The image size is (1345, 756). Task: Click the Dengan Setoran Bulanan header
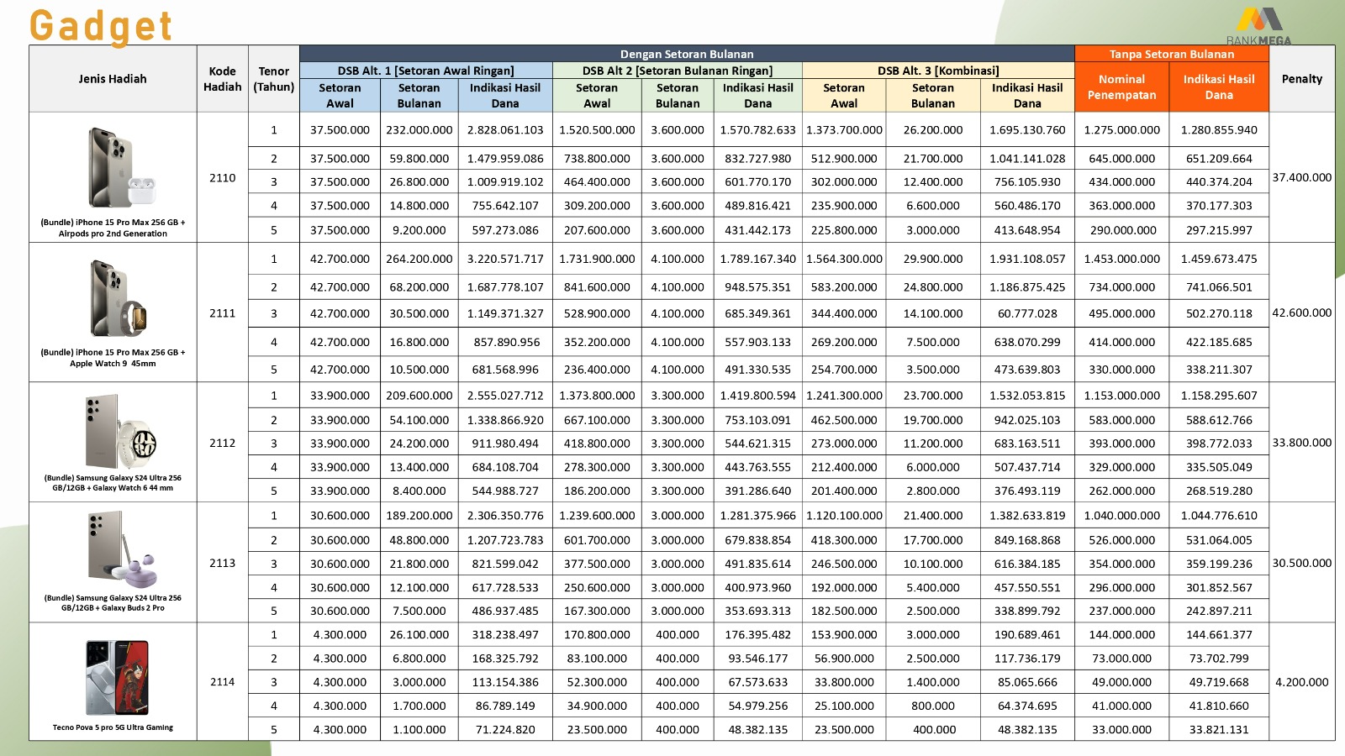click(687, 54)
